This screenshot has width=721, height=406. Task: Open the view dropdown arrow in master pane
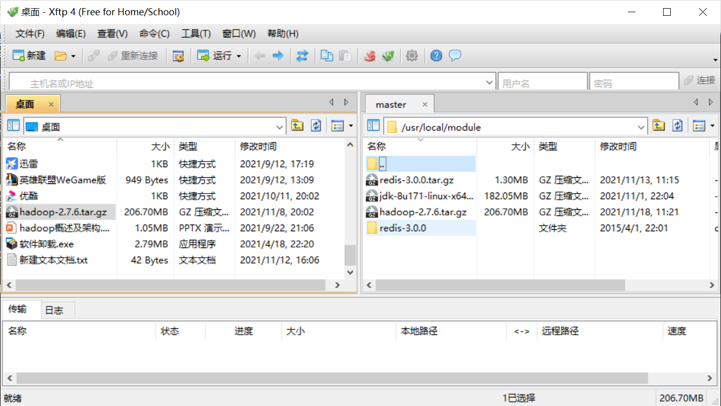(x=712, y=126)
